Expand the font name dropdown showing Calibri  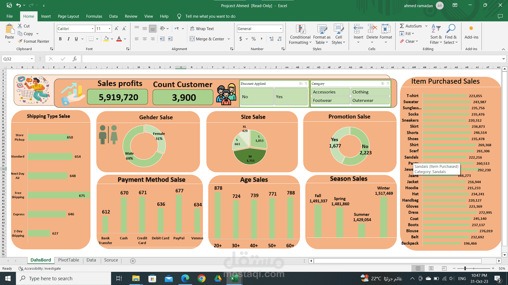(x=93, y=28)
